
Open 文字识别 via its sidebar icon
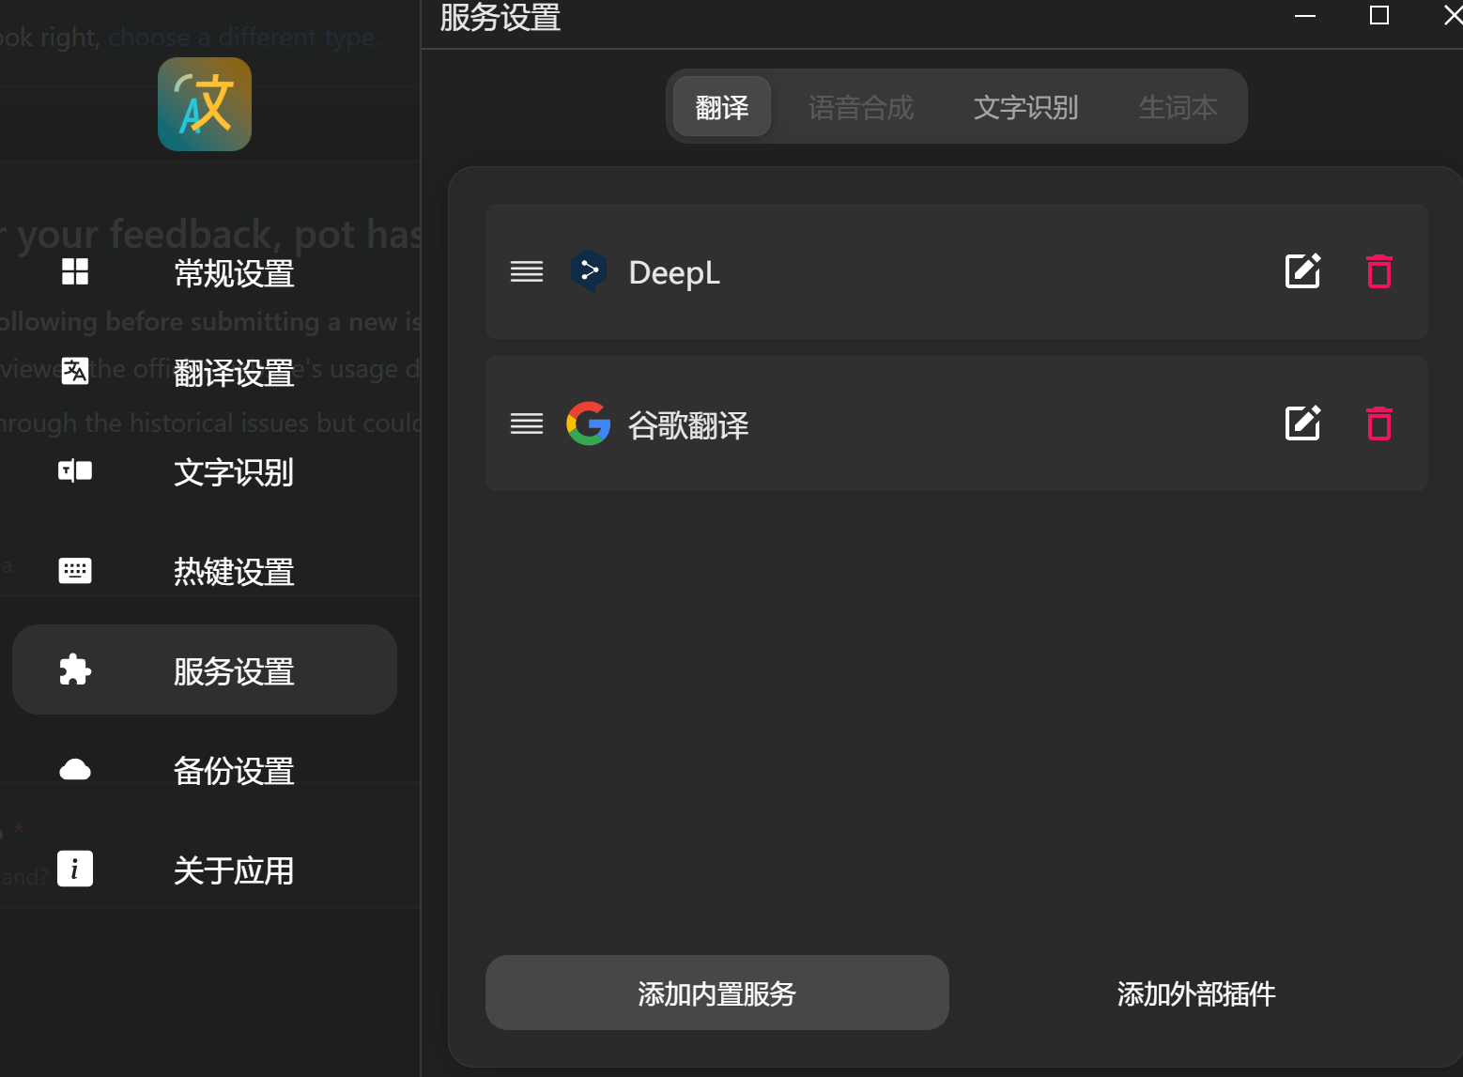(x=75, y=471)
